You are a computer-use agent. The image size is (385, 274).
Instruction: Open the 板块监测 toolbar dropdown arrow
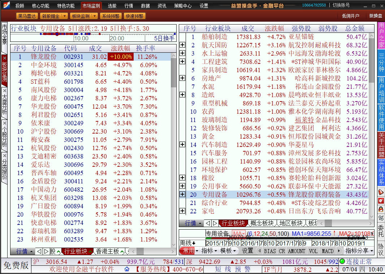[95, 16]
